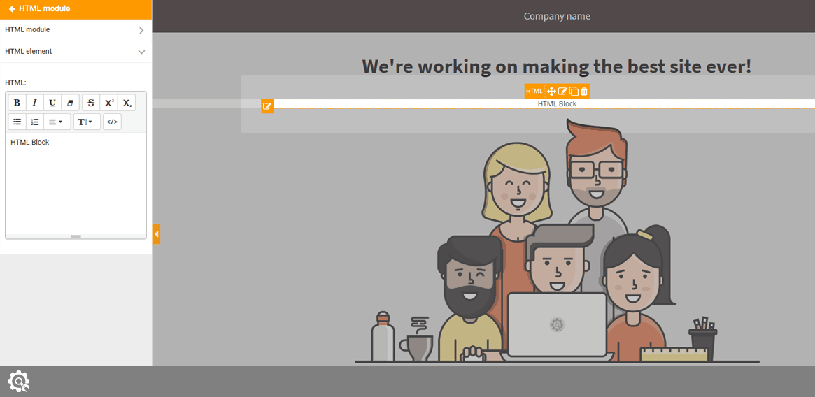
Task: Collapse the HTML element section
Action: [x=76, y=52]
